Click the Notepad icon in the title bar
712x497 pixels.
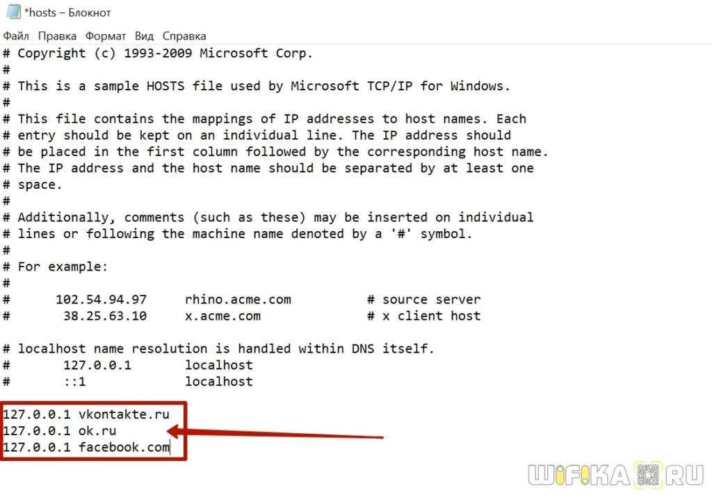(13, 11)
